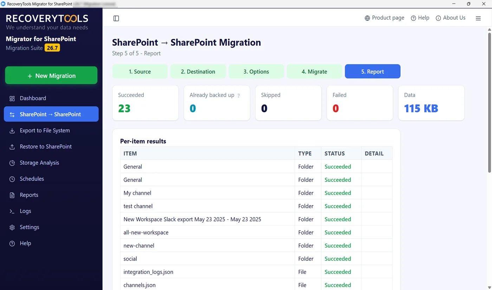Screen dimensions: 492x290
Task: Click the Skipped count card
Action: 288,103
